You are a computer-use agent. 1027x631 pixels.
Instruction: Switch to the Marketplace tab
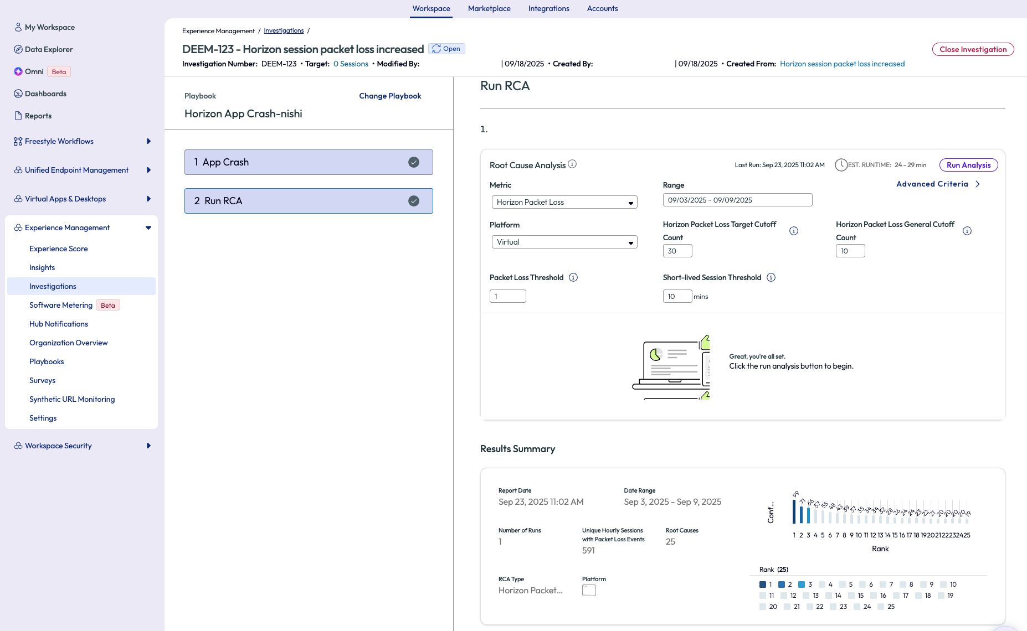click(x=489, y=8)
